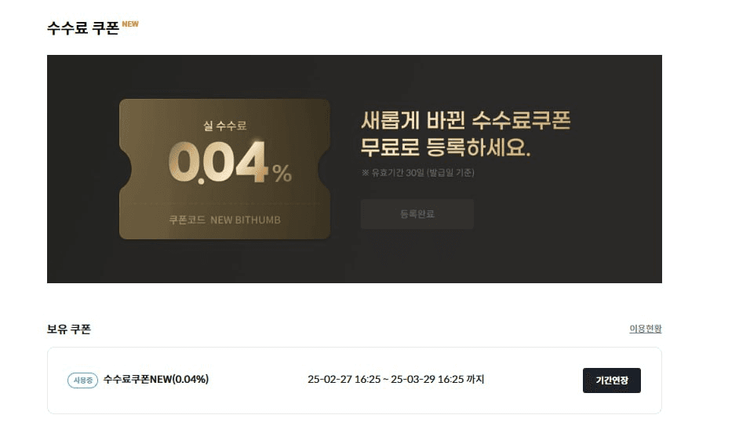Image resolution: width=739 pixels, height=426 pixels.
Task: Click the large 0.04 number on the gold ticket
Action: coord(218,162)
